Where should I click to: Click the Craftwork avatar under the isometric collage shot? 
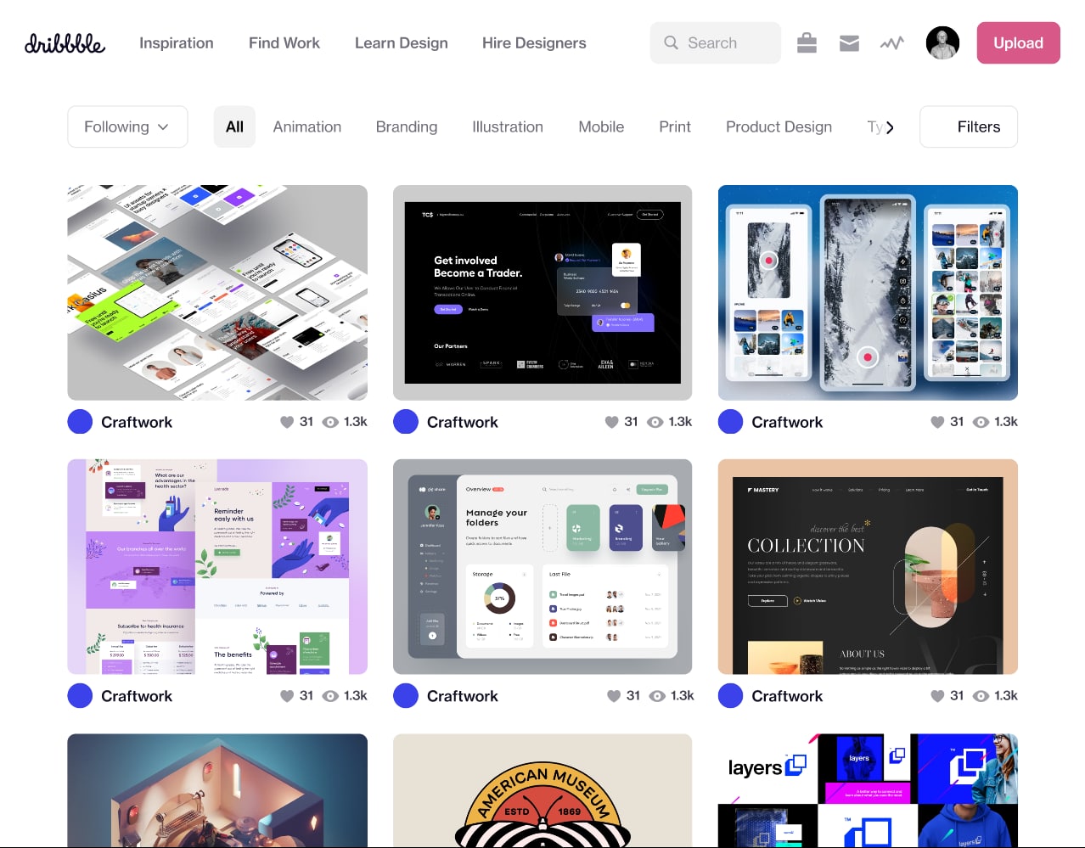point(80,422)
